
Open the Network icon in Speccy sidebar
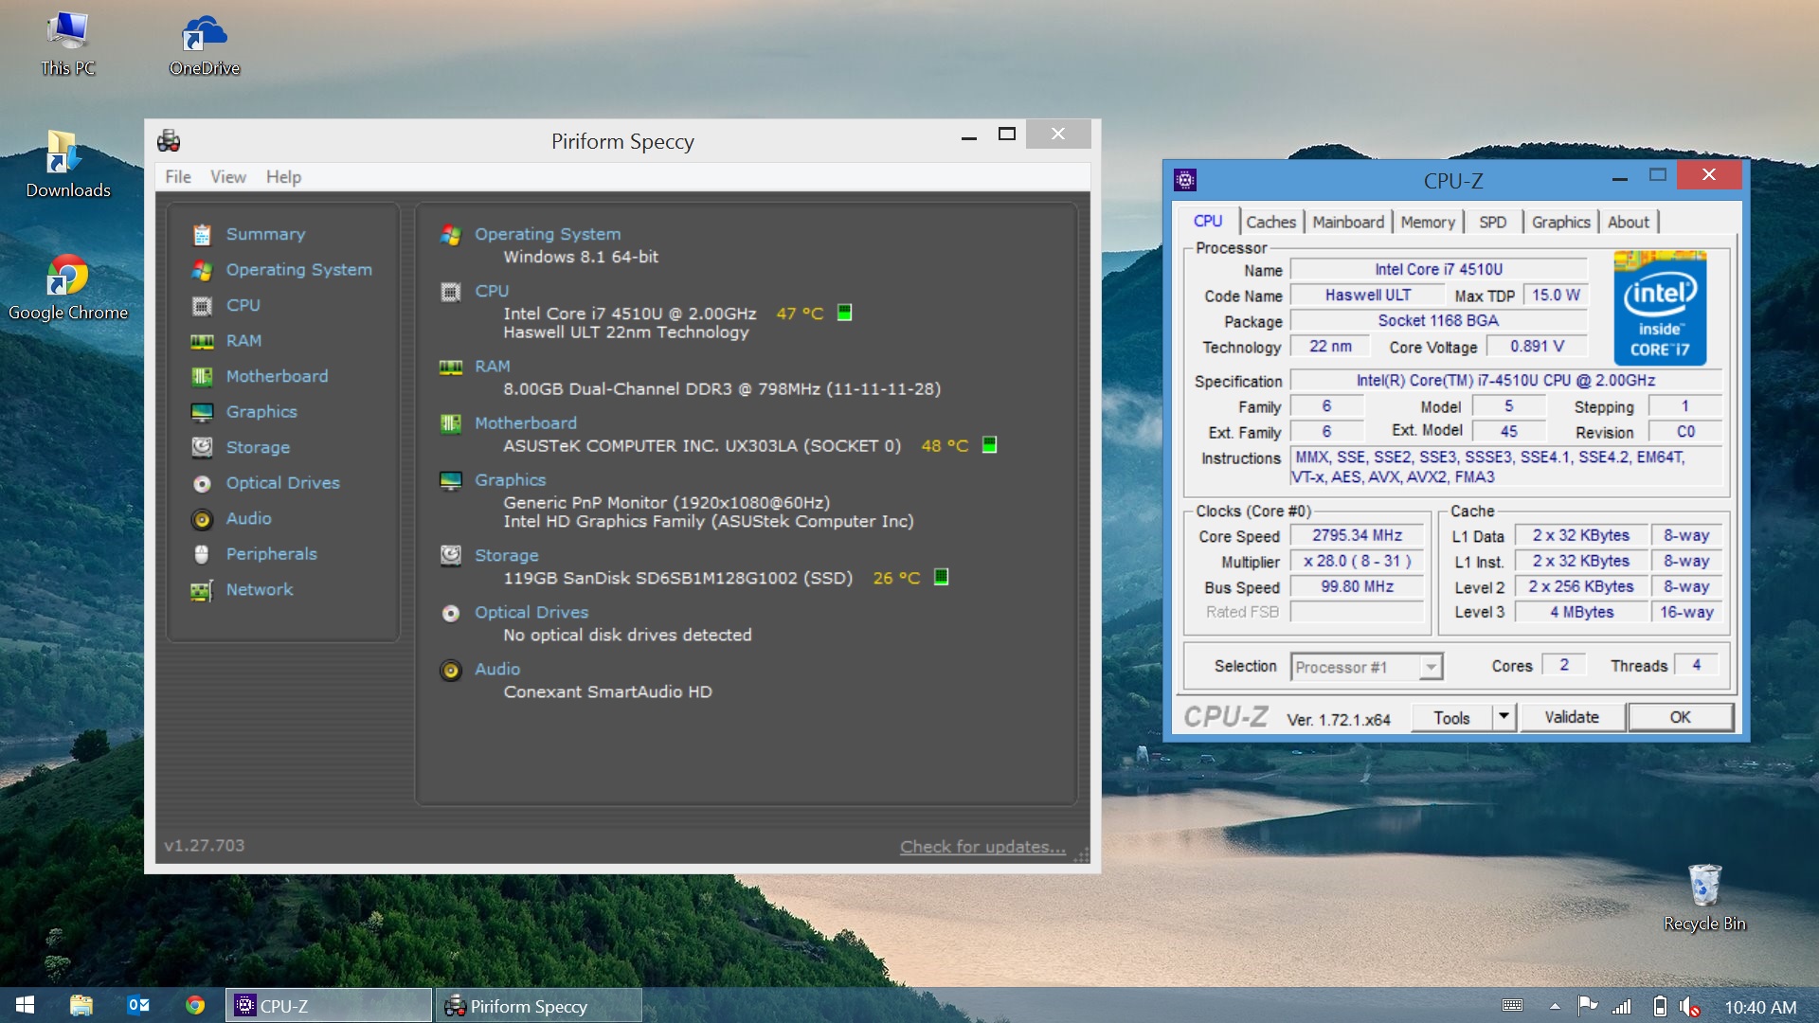[202, 590]
